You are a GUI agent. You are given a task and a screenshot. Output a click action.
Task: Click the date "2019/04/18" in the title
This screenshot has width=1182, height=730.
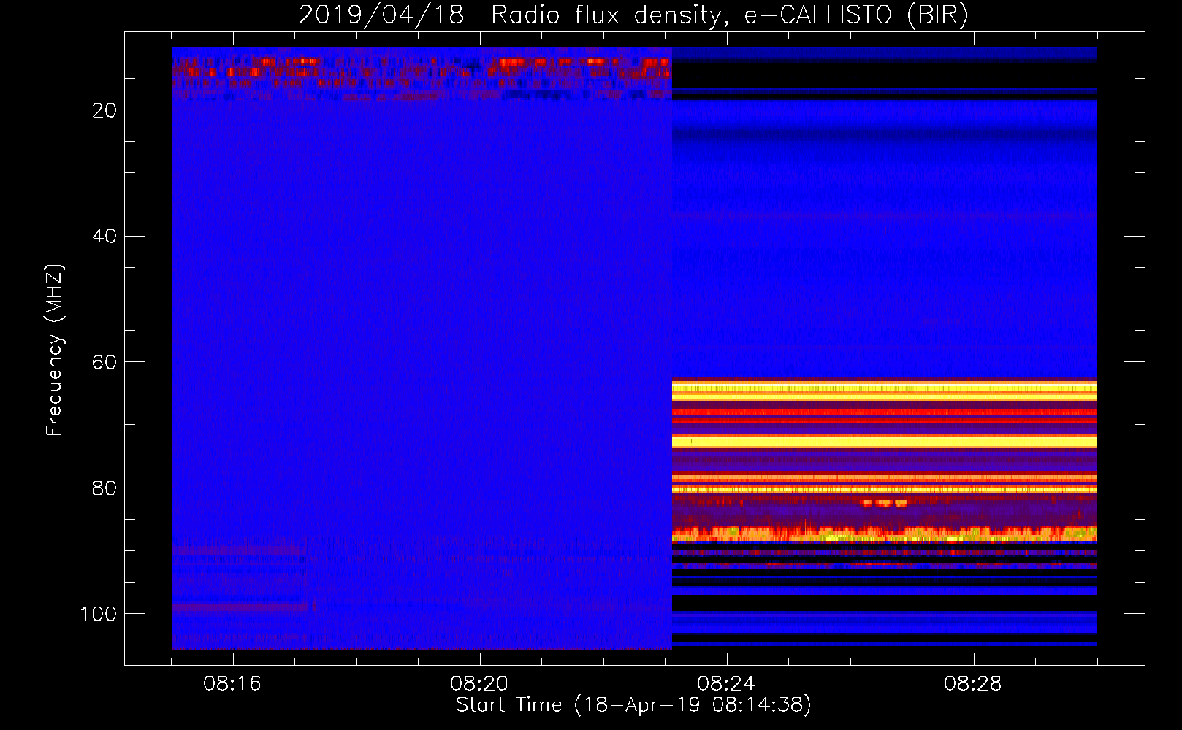381,15
